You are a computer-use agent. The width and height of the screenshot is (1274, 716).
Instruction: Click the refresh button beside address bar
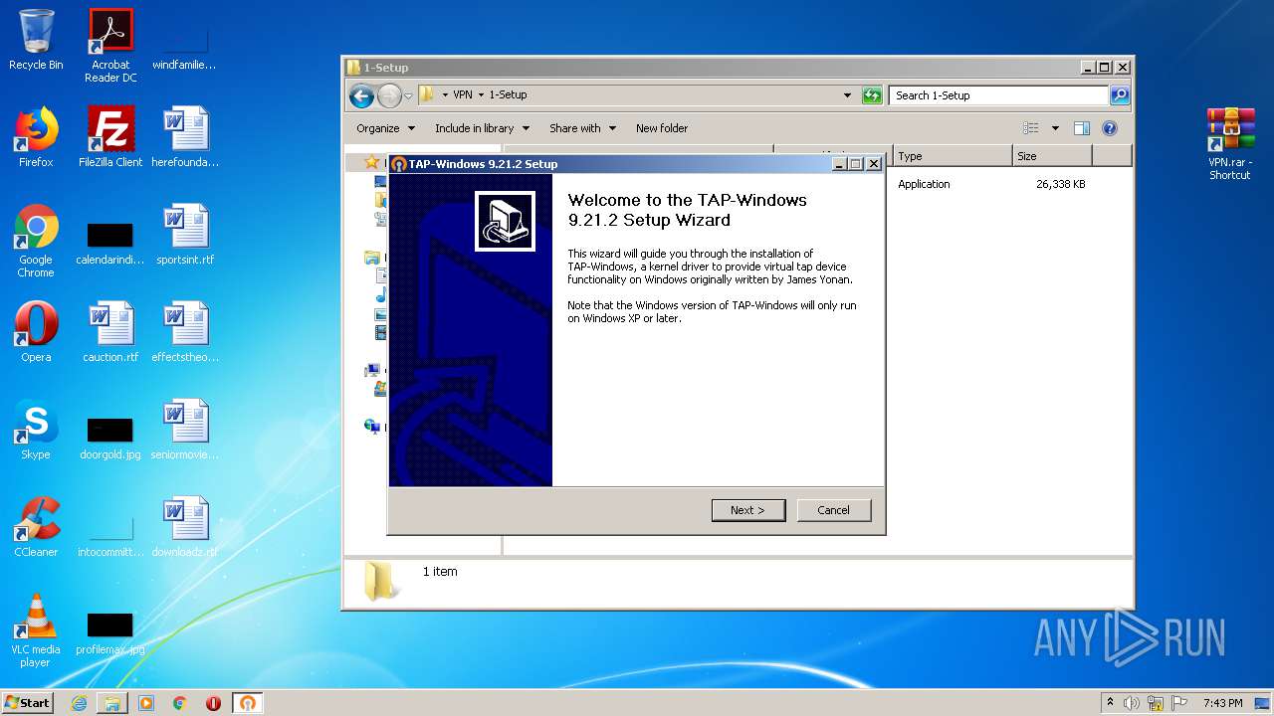click(872, 95)
